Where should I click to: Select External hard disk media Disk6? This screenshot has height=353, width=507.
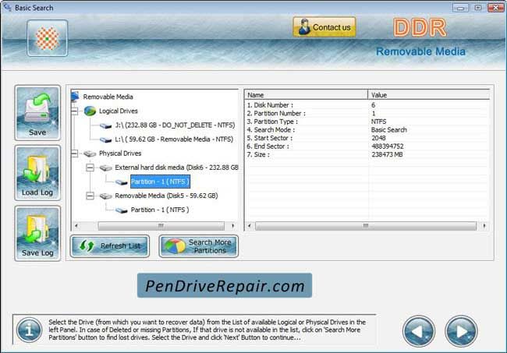click(176, 168)
